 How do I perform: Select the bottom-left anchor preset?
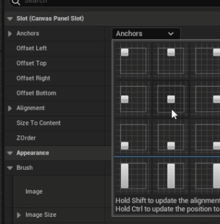133,137
